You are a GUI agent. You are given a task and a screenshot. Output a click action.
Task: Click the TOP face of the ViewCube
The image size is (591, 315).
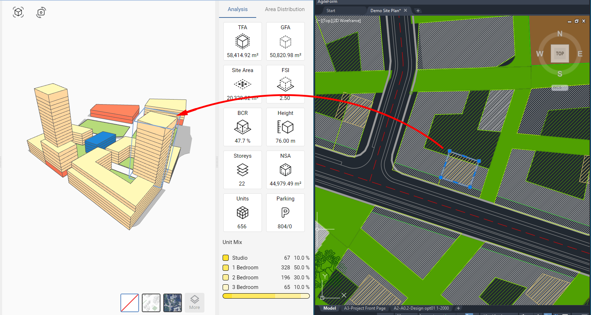tap(560, 54)
